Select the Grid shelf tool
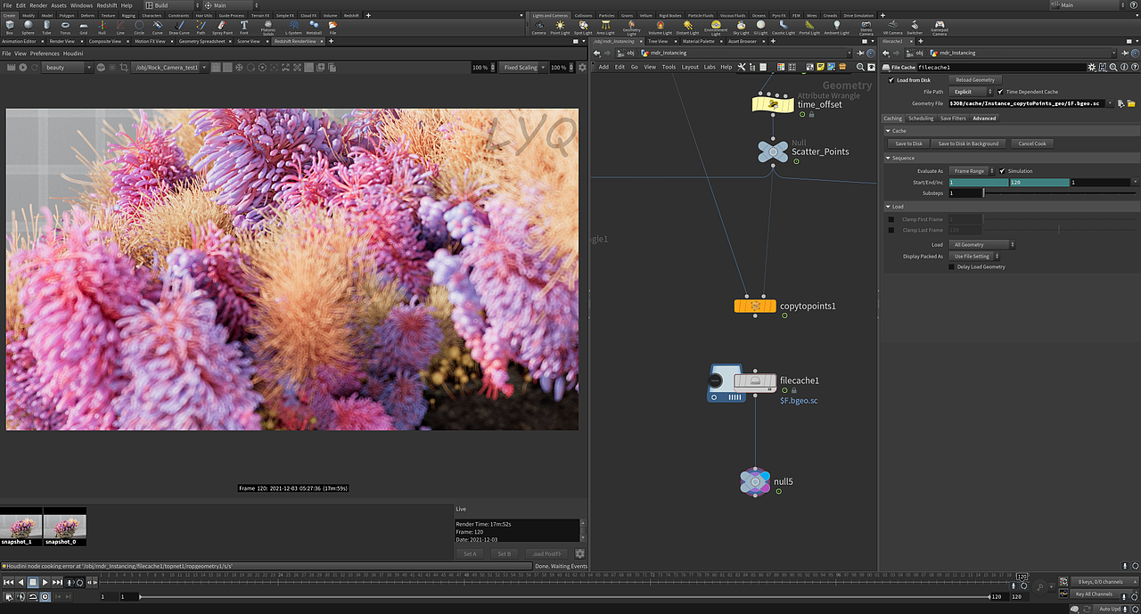Viewport: 1141px width, 614px height. [x=84, y=27]
